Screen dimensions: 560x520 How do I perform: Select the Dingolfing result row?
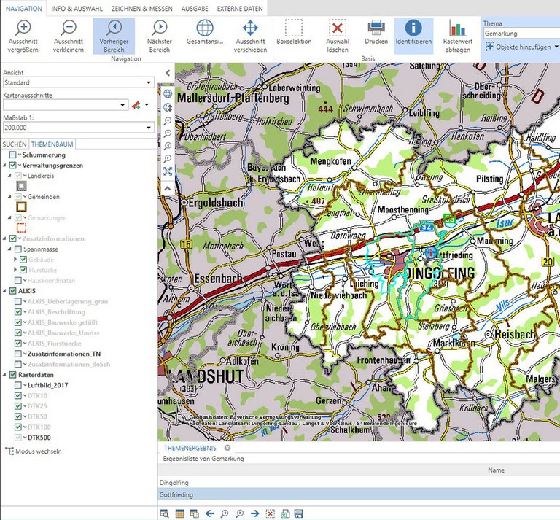coord(359,483)
